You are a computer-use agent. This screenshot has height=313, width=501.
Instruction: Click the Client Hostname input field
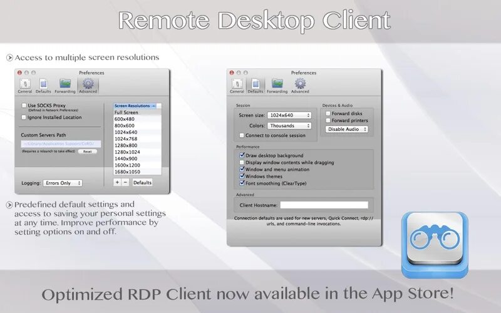324,205
